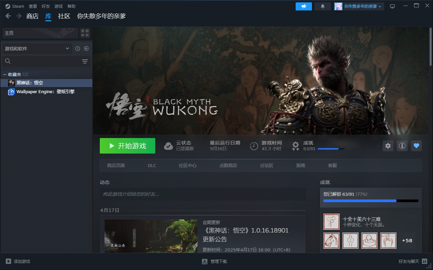
Task: Click the account avatar image
Action: (x=338, y=6)
